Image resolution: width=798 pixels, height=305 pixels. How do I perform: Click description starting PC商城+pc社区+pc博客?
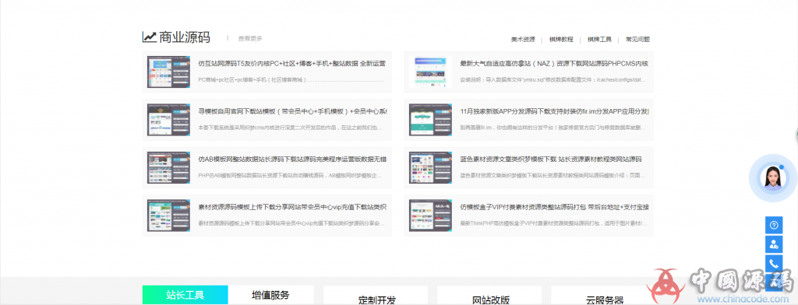coord(291,80)
